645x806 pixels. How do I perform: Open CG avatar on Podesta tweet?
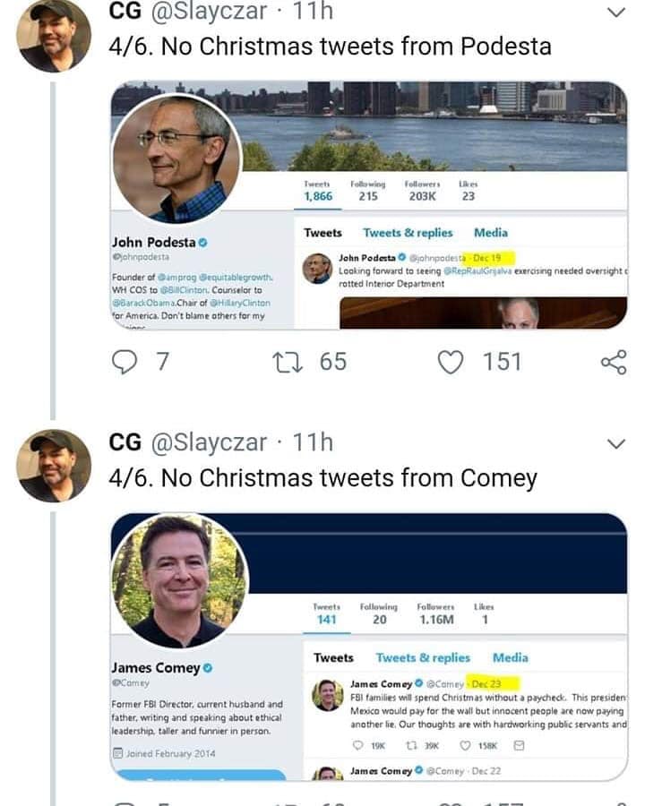[54, 36]
